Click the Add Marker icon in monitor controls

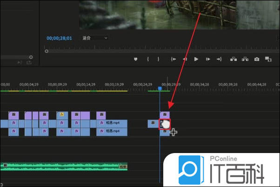pyautogui.click(x=136, y=59)
